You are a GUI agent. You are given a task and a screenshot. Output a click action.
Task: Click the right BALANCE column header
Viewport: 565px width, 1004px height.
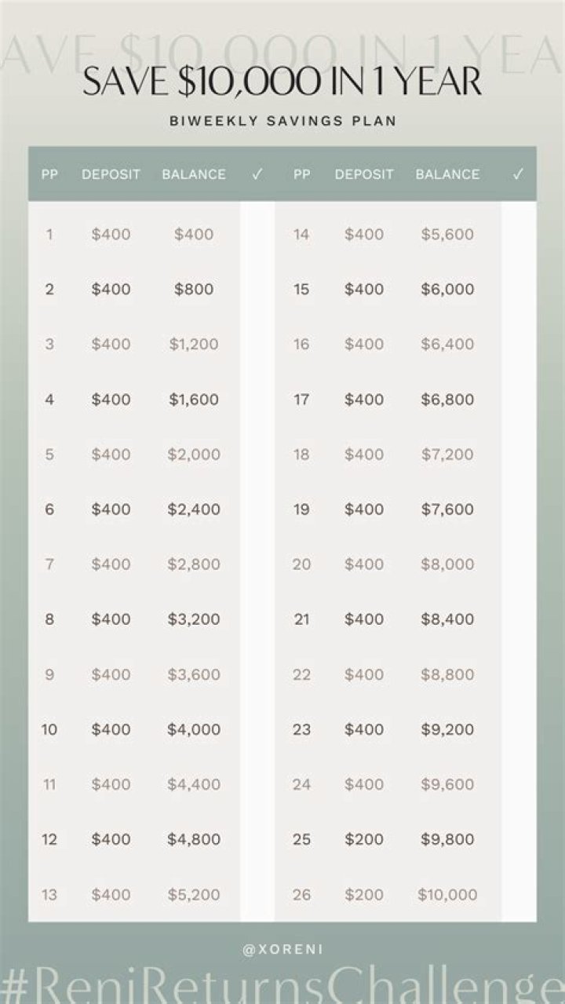tap(447, 174)
